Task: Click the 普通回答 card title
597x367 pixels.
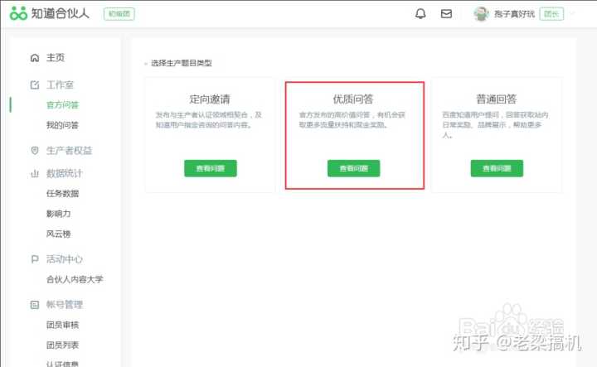Action: tap(497, 99)
